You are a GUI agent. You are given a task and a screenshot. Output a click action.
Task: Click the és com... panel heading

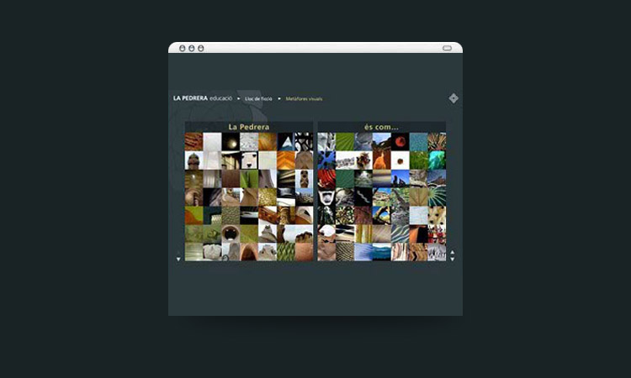pyautogui.click(x=381, y=127)
